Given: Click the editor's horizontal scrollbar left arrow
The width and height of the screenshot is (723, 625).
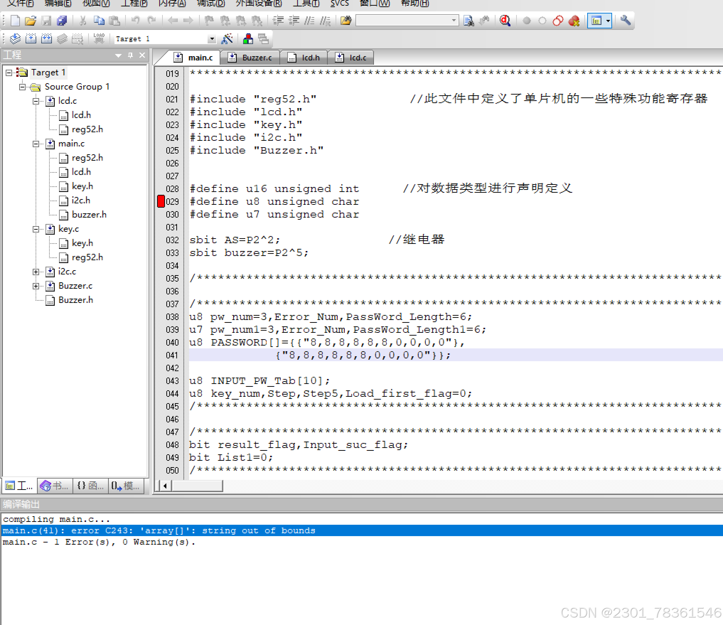Looking at the screenshot, I should tap(164, 486).
